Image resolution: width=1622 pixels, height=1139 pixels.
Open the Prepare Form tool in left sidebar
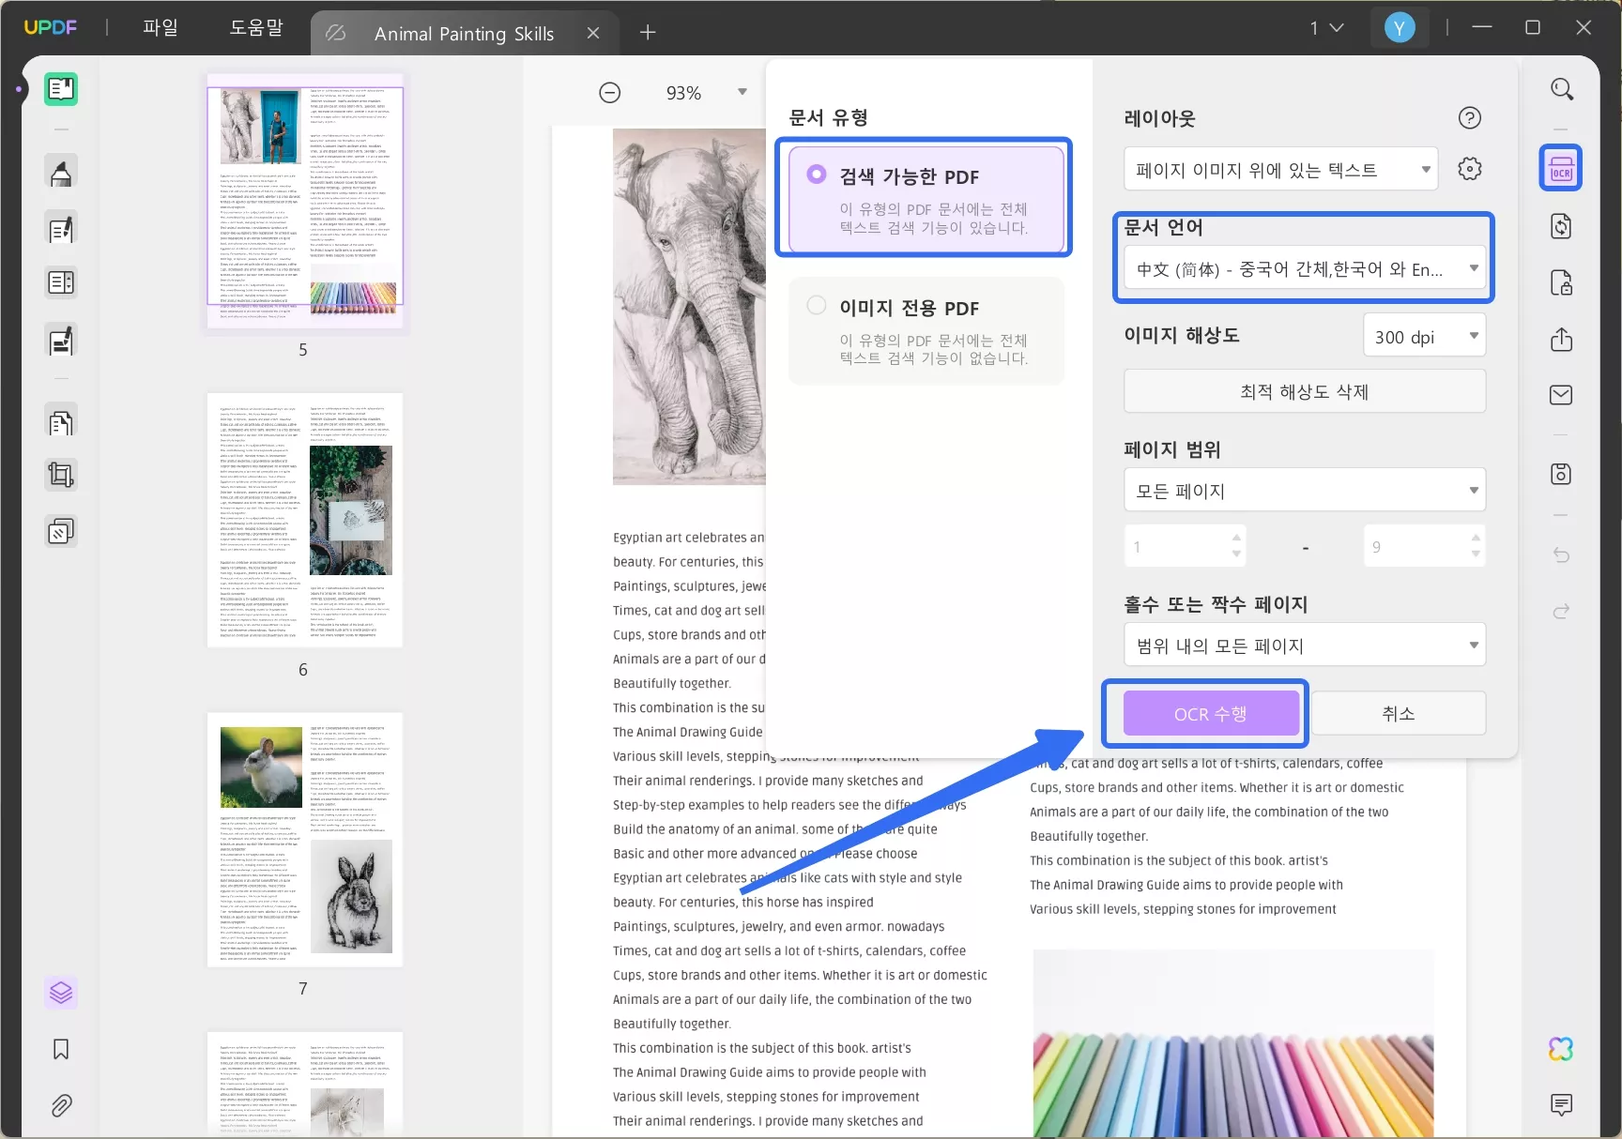click(x=61, y=282)
